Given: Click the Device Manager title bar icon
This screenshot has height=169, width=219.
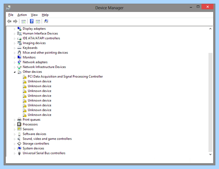Looking at the screenshot, I should coord(8,8).
